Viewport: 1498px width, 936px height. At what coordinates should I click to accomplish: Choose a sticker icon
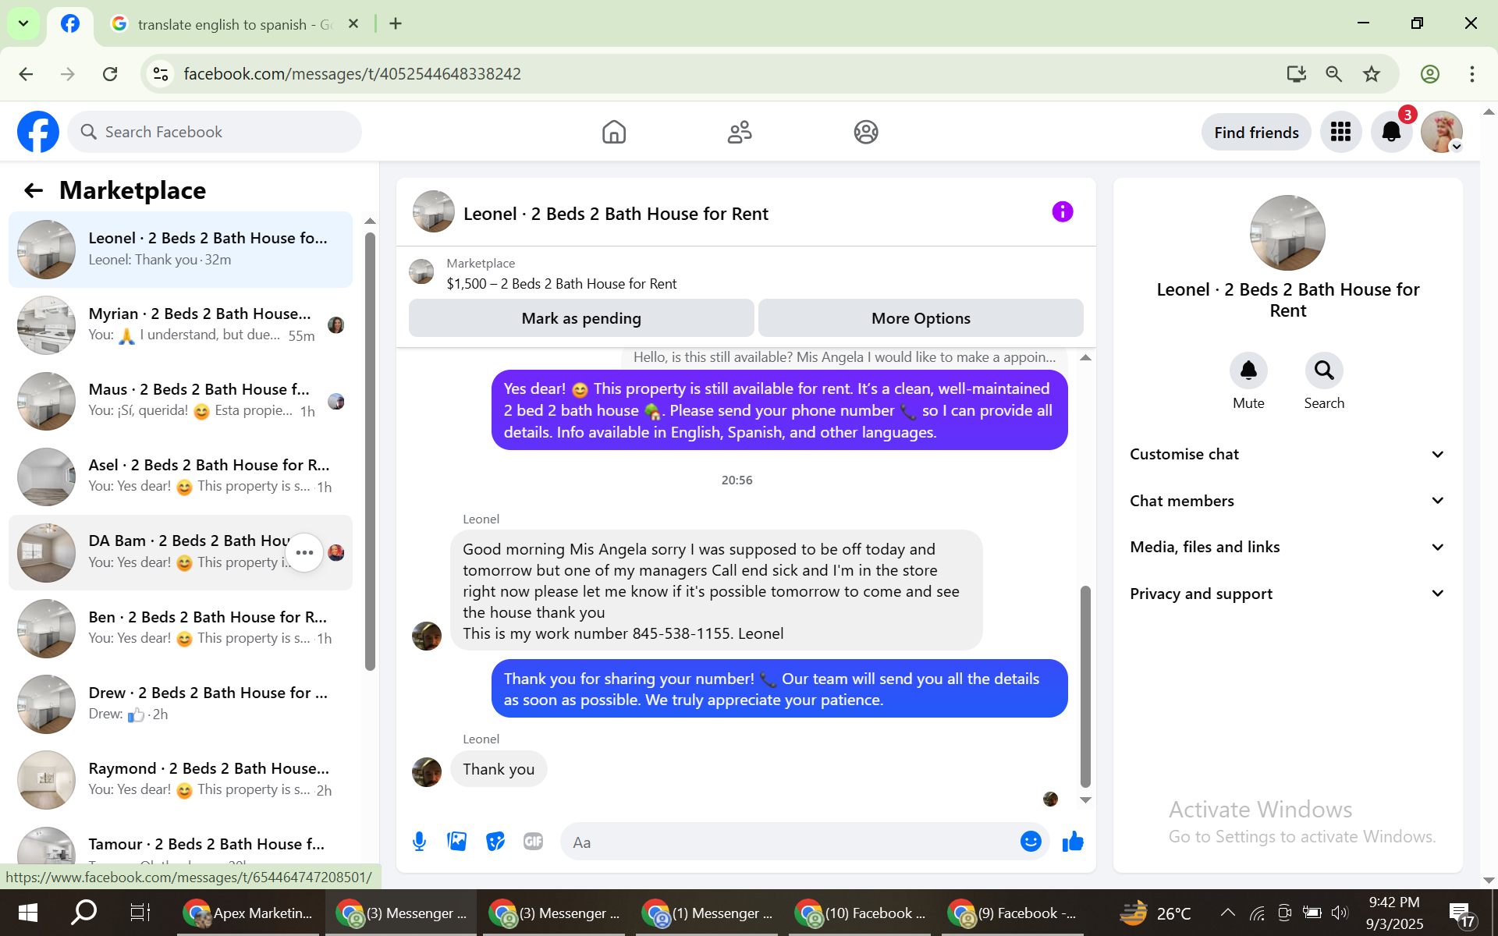click(x=495, y=841)
